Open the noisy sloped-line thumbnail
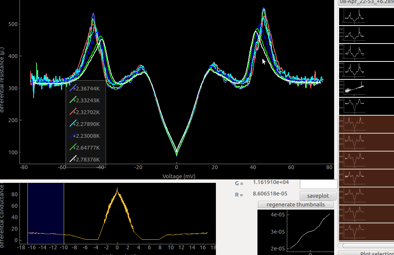This screenshot has height=255, width=394. pos(367,88)
